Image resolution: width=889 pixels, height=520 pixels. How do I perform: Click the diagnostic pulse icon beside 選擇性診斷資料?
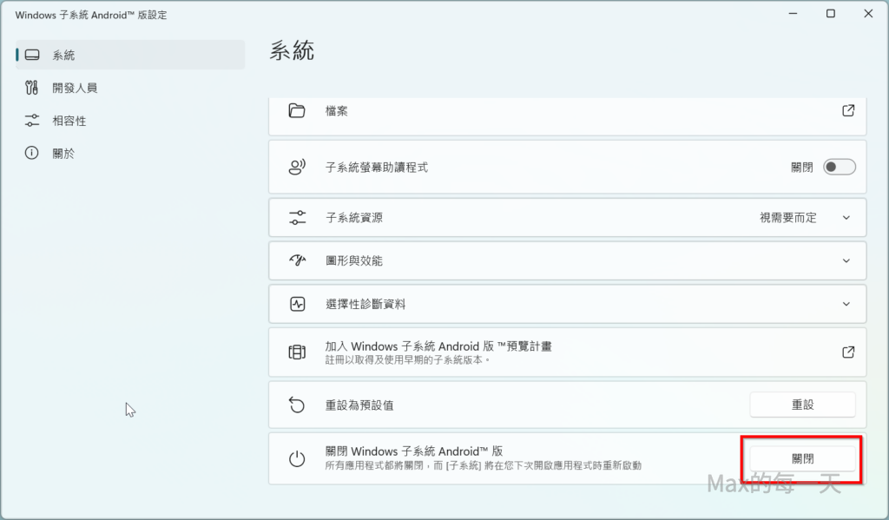tap(297, 305)
